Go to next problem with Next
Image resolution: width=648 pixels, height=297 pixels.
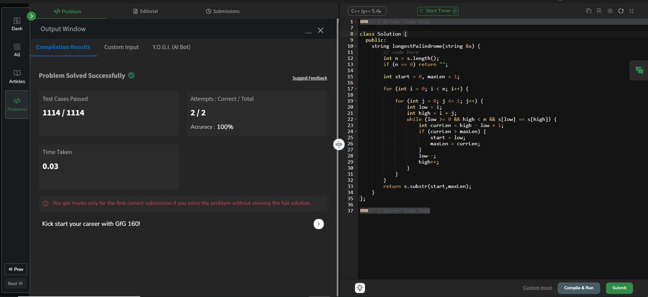(16, 284)
